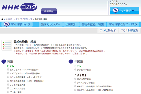Tick おとなの基礎英語（4月～9月放送分）
Viewport: 141px width, 94px height.
8,77
